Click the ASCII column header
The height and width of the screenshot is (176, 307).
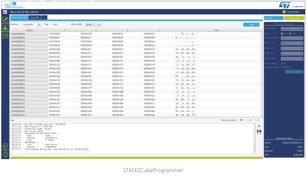point(217,30)
